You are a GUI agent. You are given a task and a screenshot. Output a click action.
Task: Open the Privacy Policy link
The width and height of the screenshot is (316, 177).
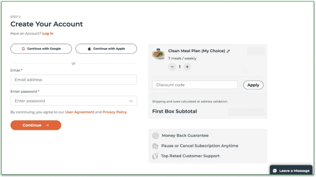pos(115,112)
